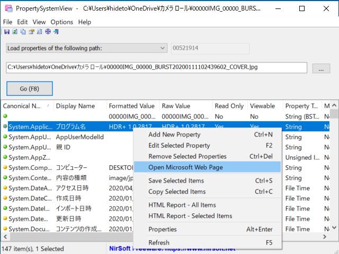339x254 pixels.
Task: Click the Save toolbar icon
Action: (7, 32)
